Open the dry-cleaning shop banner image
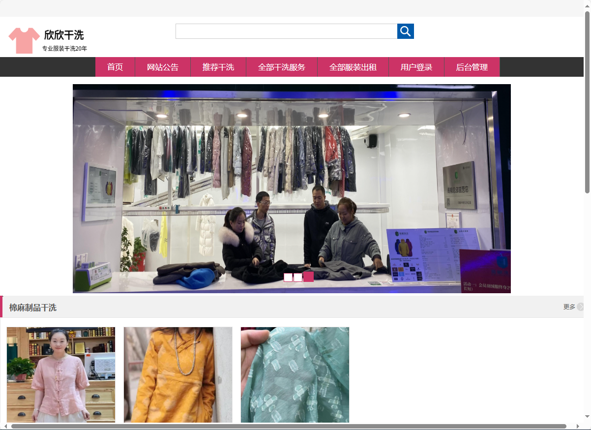The width and height of the screenshot is (591, 430). click(x=292, y=188)
